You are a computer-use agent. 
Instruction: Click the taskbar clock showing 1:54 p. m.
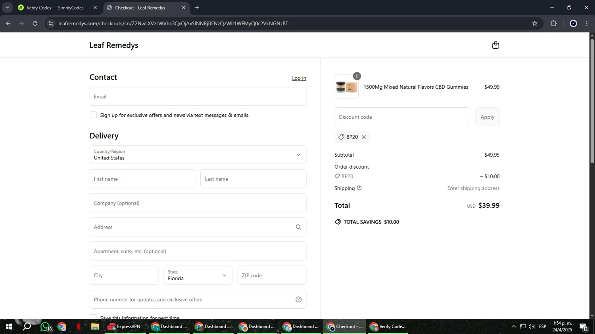pyautogui.click(x=562, y=326)
